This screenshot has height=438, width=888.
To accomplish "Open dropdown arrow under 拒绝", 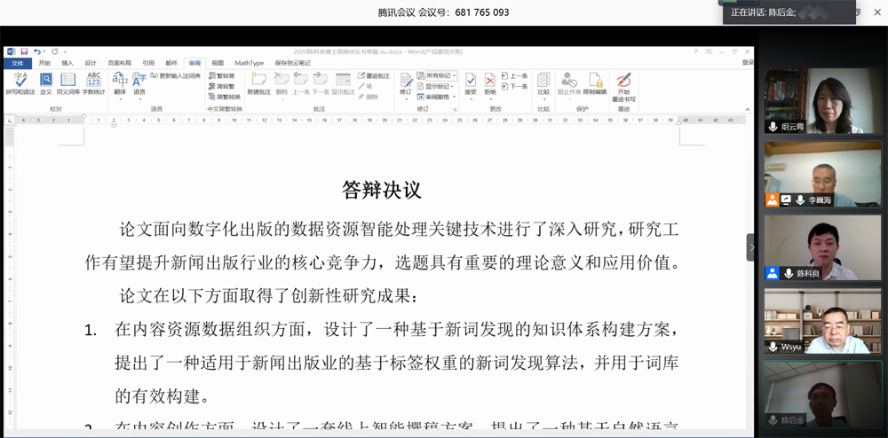I will [x=490, y=99].
